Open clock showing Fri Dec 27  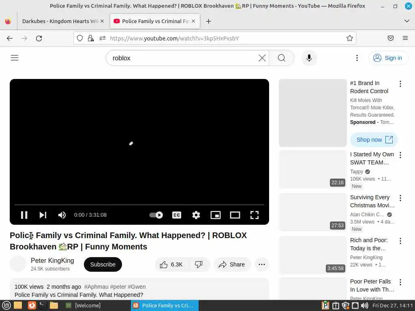pos(392,305)
